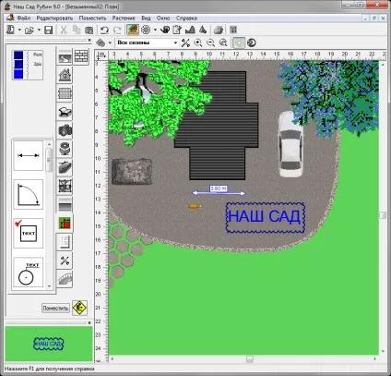Expand the new document dropdown arrow

pyautogui.click(x=19, y=30)
